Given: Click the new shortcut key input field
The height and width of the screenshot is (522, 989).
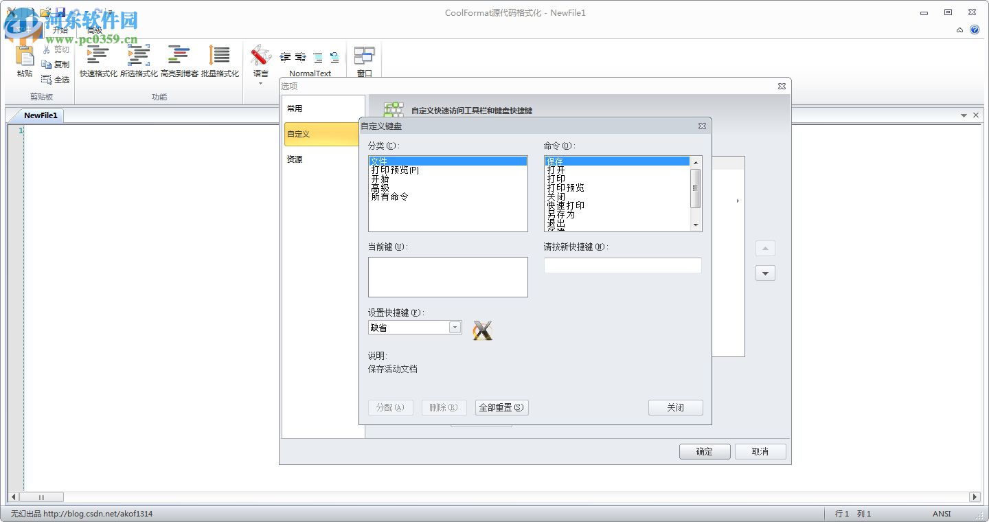Looking at the screenshot, I should tap(622, 265).
